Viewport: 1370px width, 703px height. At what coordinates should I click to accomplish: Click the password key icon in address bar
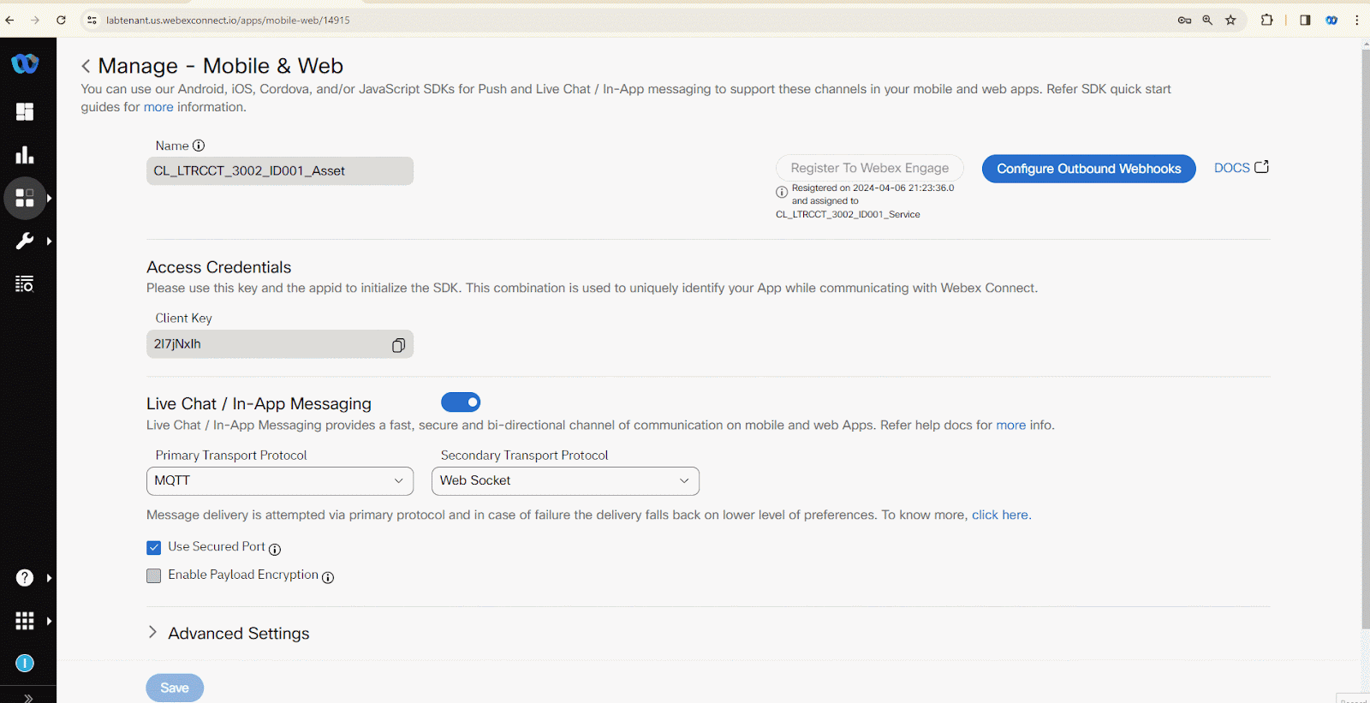pyautogui.click(x=1184, y=20)
